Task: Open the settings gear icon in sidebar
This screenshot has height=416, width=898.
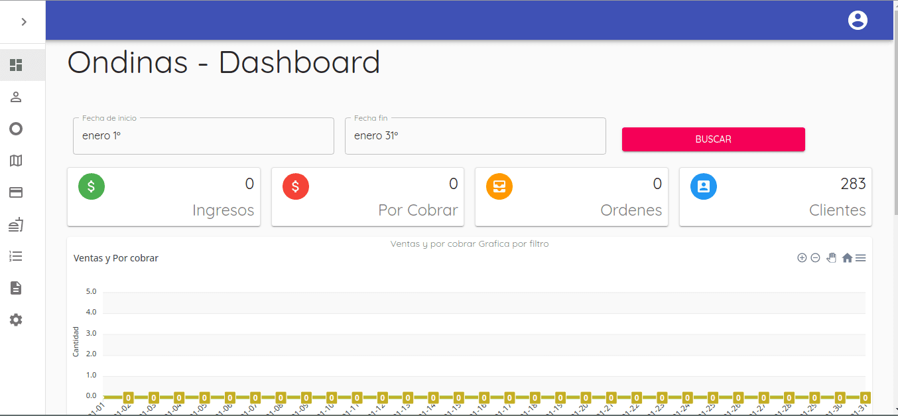Action: click(x=16, y=320)
